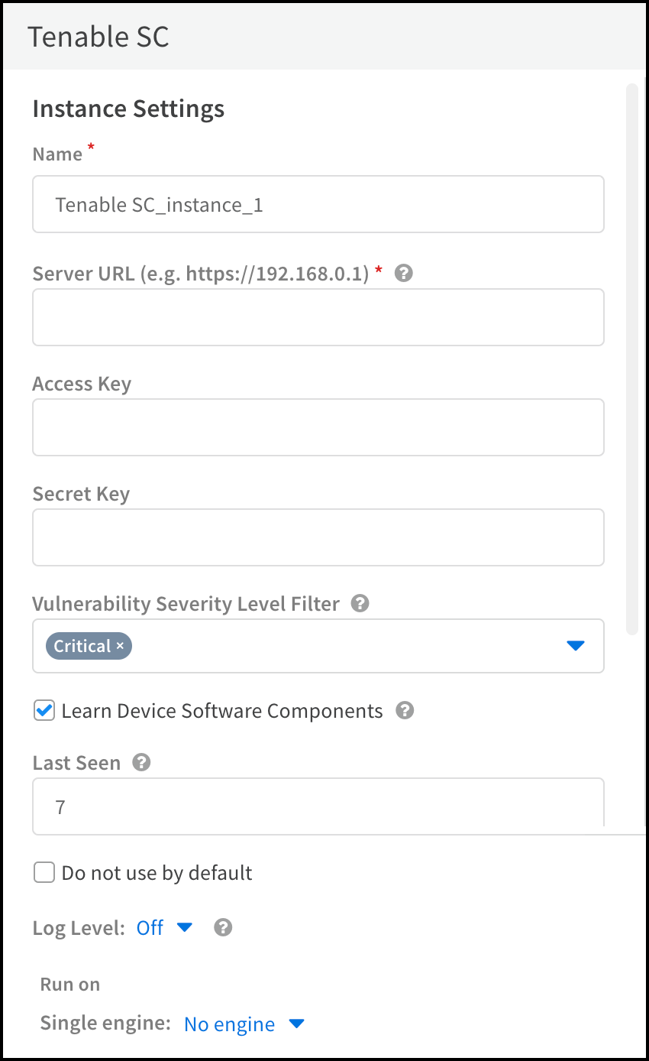Click help icon beside Vulnerability Severity Level Filter
This screenshot has height=1061, width=649.
point(360,603)
